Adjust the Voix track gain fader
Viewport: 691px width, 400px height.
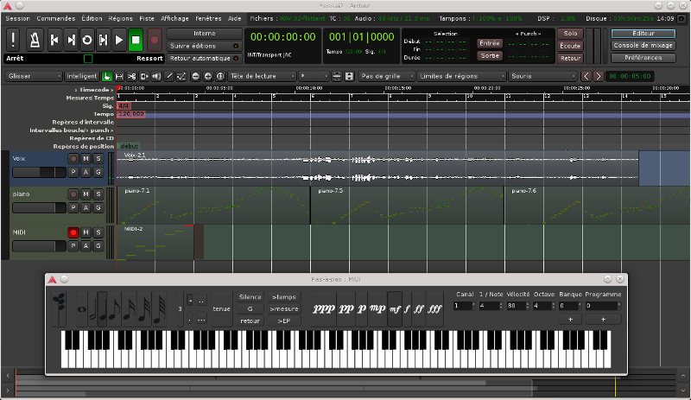[37, 172]
